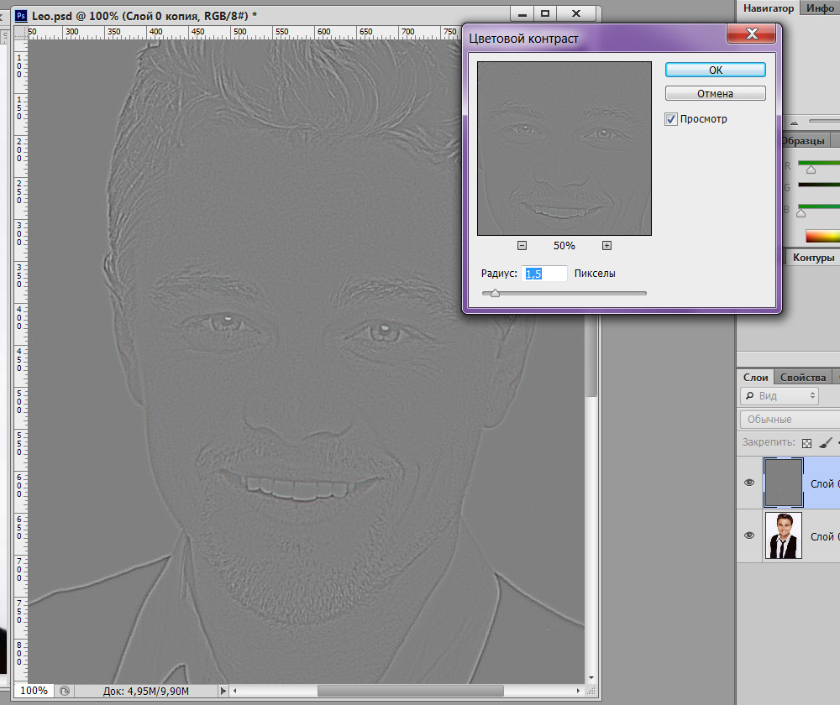Viewport: 840px width, 705px height.
Task: Hide the bottom portrait photo layer
Action: pos(749,535)
